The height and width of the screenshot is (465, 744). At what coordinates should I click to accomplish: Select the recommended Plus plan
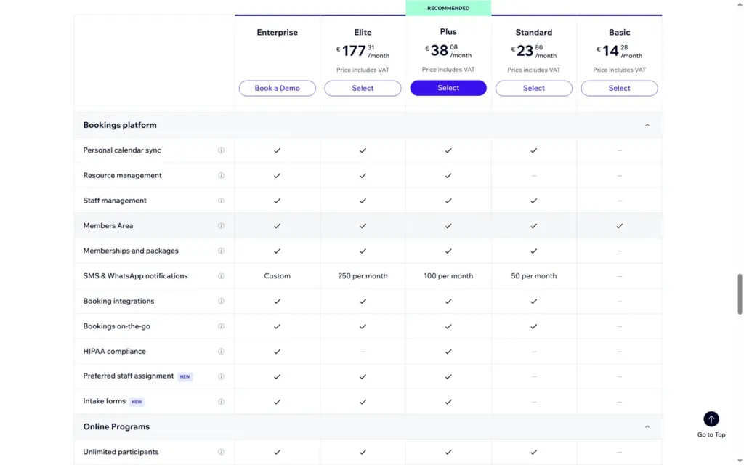[x=448, y=88]
